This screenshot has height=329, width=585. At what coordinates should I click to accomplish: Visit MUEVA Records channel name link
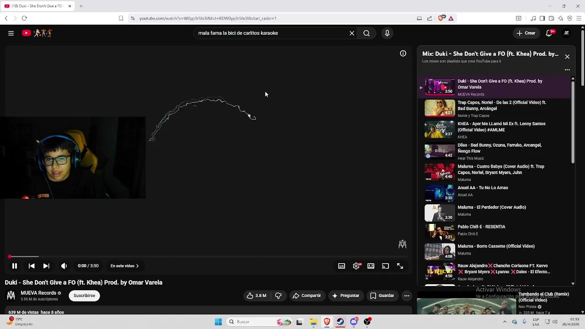point(38,293)
